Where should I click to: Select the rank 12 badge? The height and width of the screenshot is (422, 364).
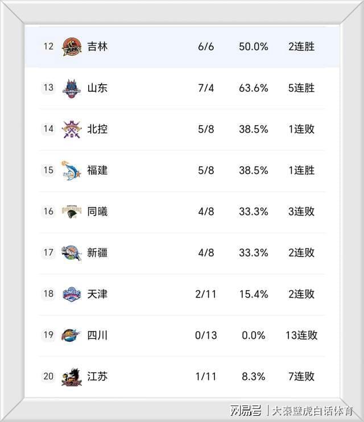click(x=48, y=47)
